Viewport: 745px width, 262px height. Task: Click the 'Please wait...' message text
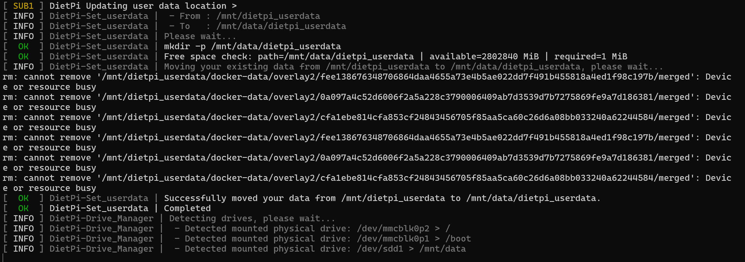pos(200,36)
